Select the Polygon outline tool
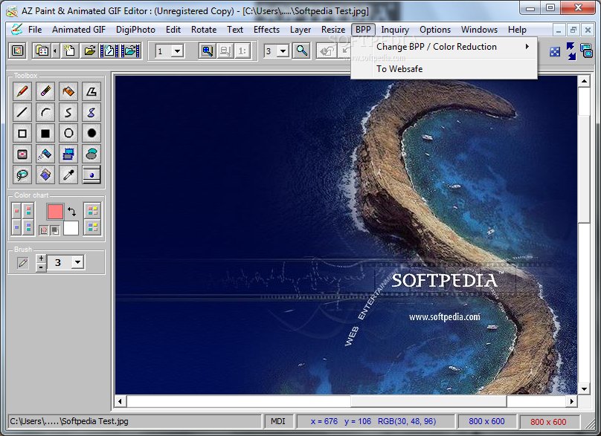 click(x=91, y=91)
